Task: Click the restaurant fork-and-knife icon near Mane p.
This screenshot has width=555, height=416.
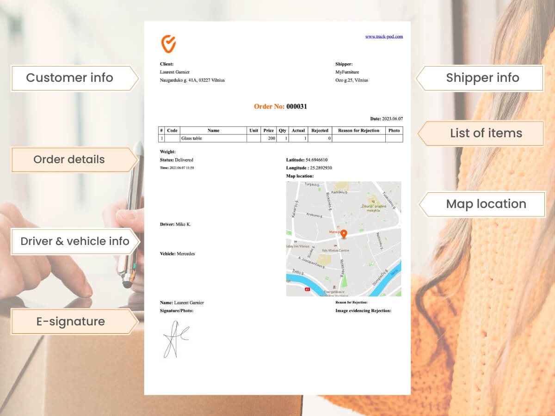Action: click(339, 227)
